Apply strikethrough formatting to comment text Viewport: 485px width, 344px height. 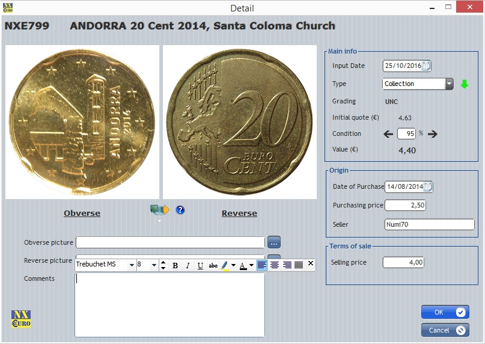pos(213,265)
